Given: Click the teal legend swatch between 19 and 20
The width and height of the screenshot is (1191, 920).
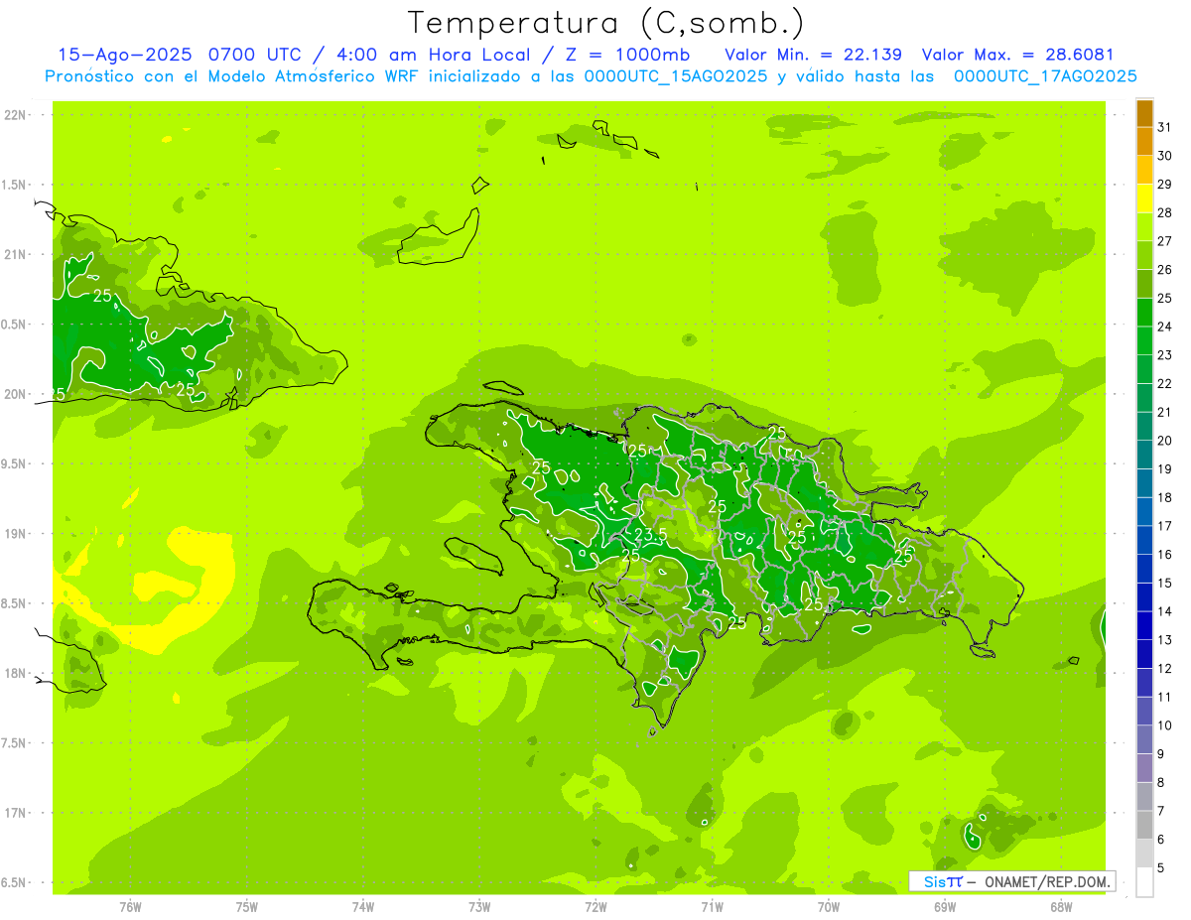Looking at the screenshot, I should [x=1144, y=455].
